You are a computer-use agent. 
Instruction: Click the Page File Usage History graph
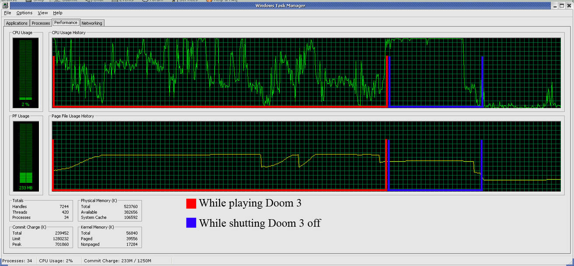tap(306, 156)
